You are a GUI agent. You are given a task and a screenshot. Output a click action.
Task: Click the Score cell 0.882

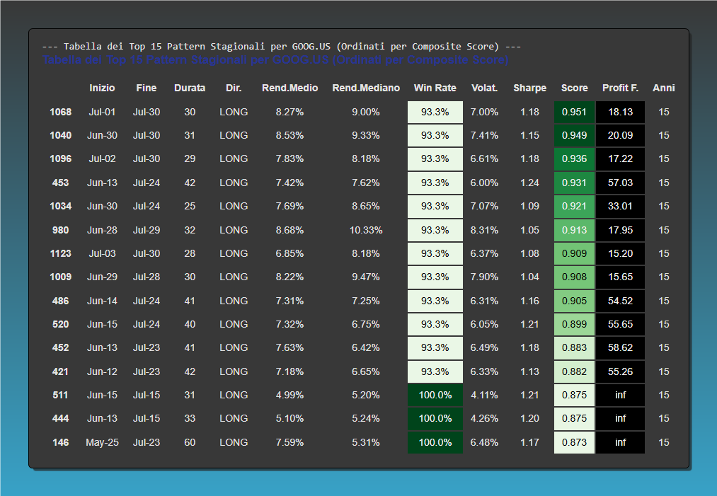(x=574, y=371)
